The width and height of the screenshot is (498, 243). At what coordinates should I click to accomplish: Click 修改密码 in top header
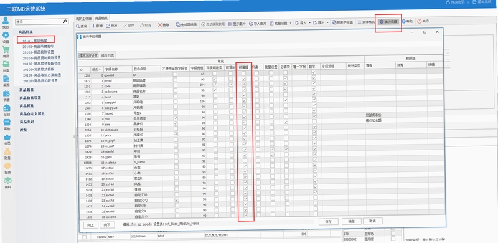tap(455, 2)
